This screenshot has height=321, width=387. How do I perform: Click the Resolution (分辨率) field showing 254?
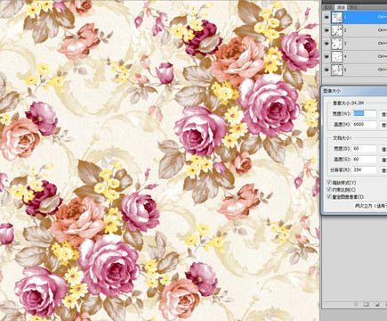point(365,170)
